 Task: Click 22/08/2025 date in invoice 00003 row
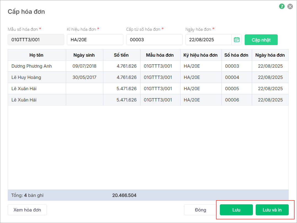pyautogui.click(x=270, y=66)
